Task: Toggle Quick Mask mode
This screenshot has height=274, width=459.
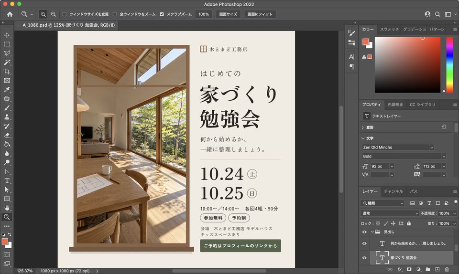Action: pyautogui.click(x=7, y=255)
